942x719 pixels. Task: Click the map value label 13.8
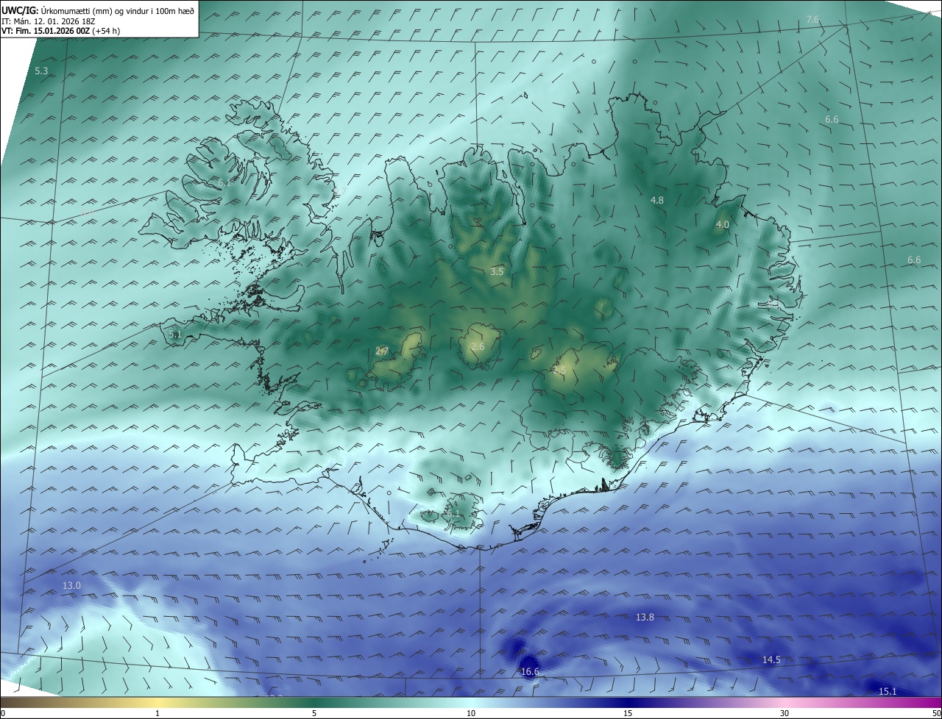pyautogui.click(x=645, y=618)
